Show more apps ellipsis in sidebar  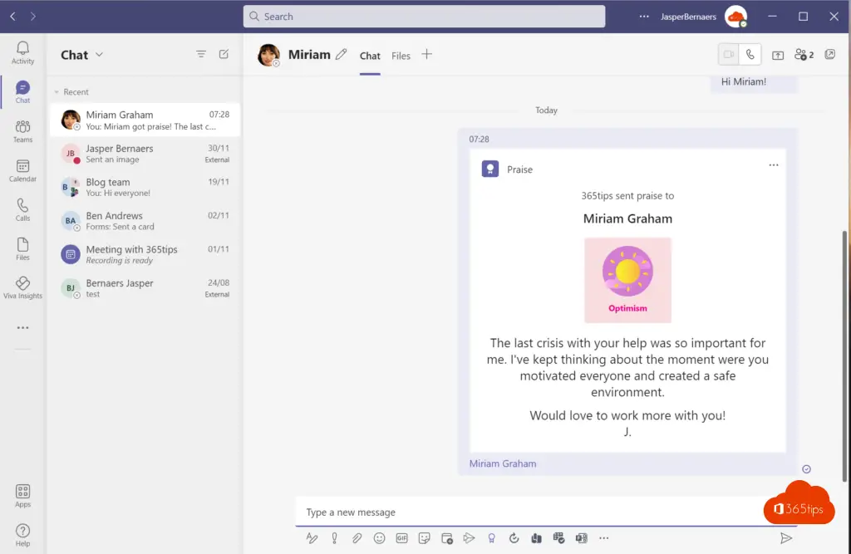(22, 328)
